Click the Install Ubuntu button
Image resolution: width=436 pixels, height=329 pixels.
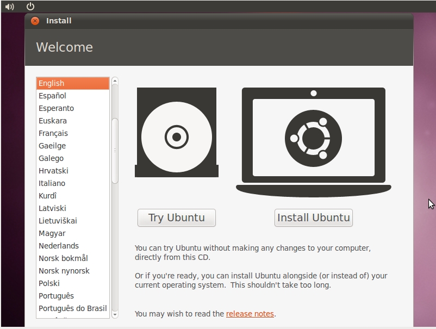314,218
